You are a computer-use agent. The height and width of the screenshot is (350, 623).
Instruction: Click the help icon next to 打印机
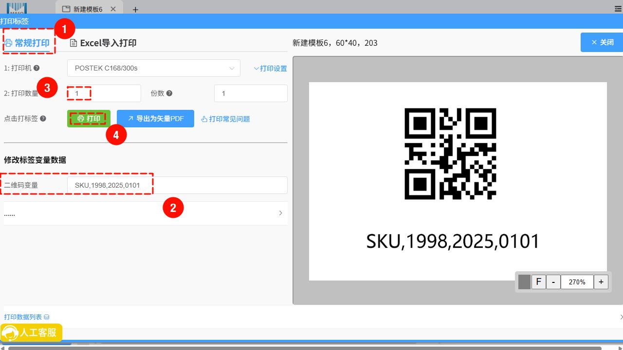tap(37, 68)
